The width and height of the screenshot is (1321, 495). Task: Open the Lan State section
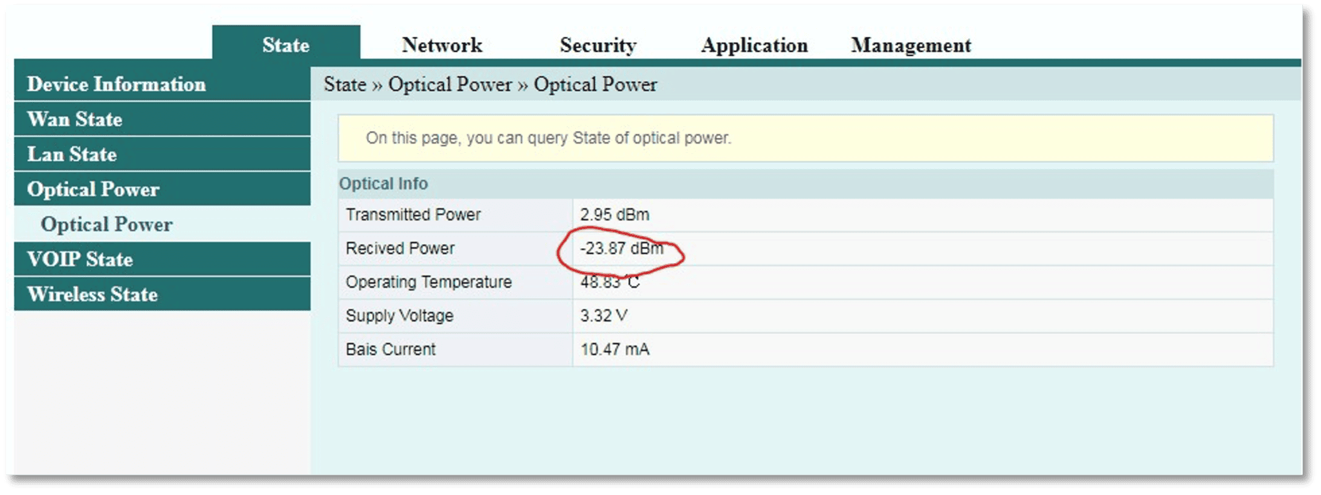[72, 154]
